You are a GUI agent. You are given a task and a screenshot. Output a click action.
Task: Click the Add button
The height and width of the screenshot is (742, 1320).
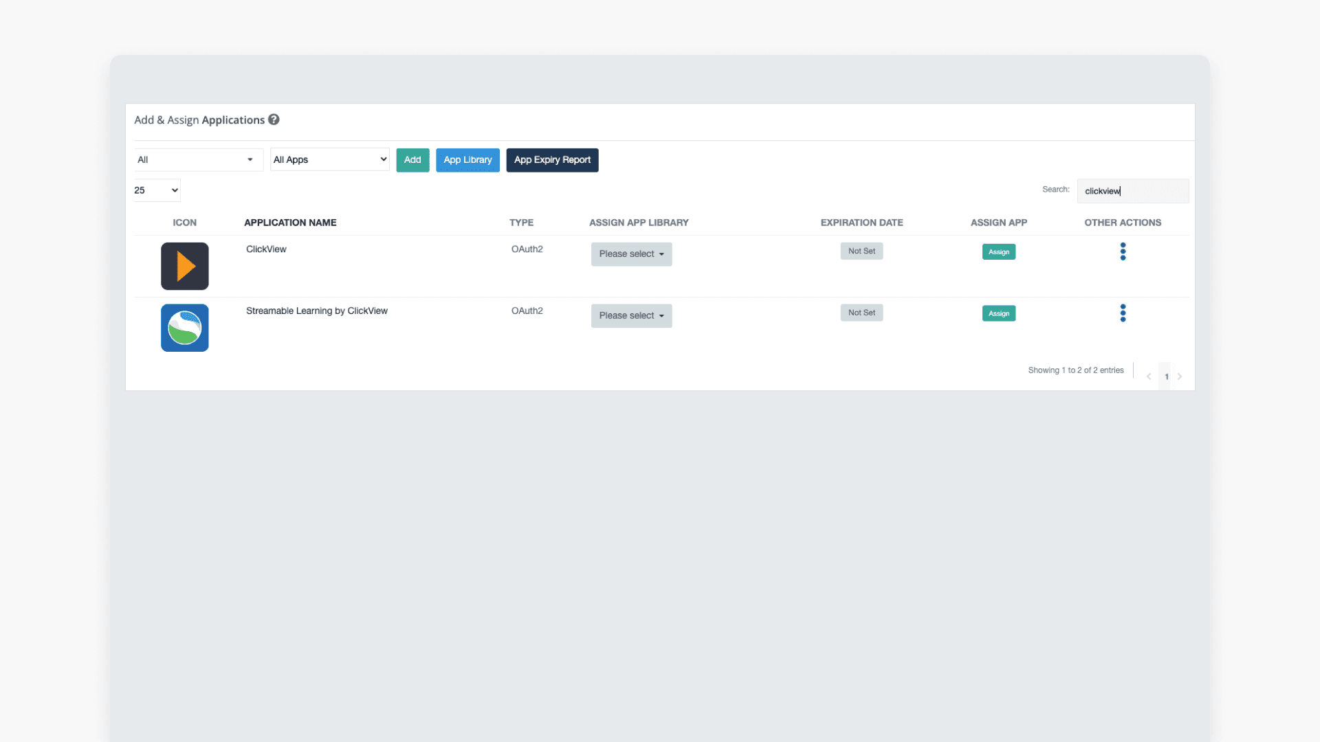(412, 160)
